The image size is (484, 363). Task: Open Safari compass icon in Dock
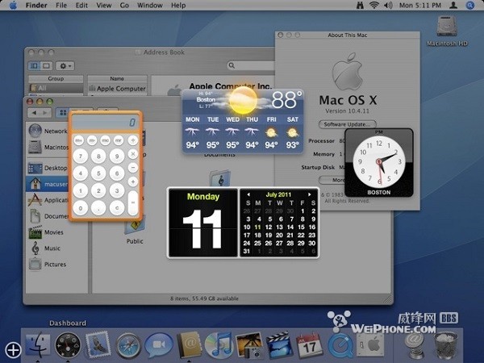point(127,345)
